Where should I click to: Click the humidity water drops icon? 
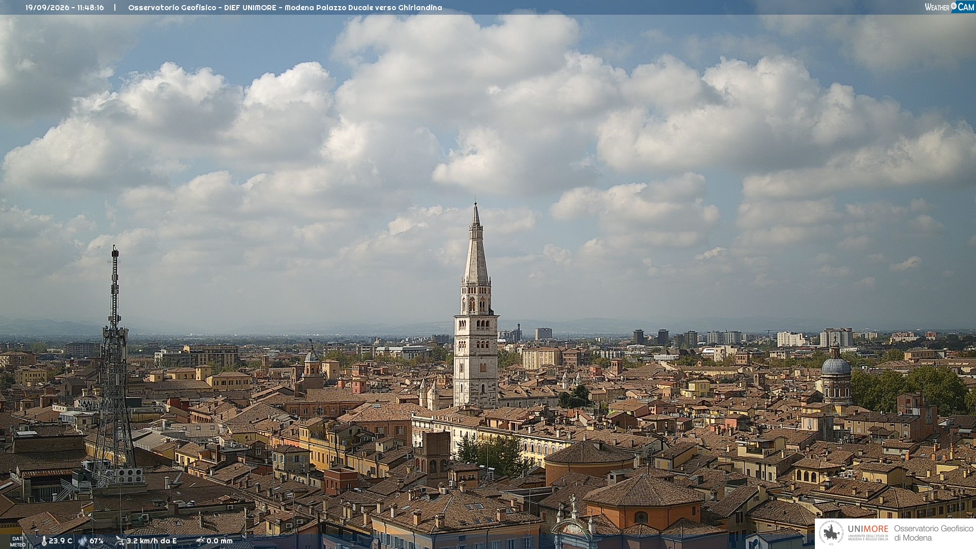coord(82,541)
